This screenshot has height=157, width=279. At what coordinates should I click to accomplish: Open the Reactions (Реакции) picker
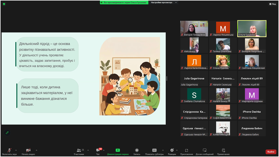click(x=172, y=151)
